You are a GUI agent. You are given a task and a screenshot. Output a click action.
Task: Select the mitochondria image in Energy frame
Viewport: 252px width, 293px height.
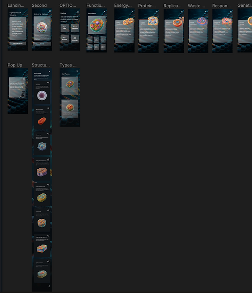tap(128, 21)
